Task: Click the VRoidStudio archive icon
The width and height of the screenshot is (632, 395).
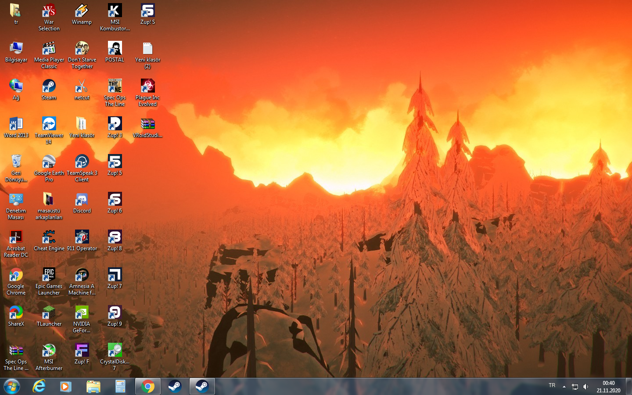Action: [x=148, y=127]
